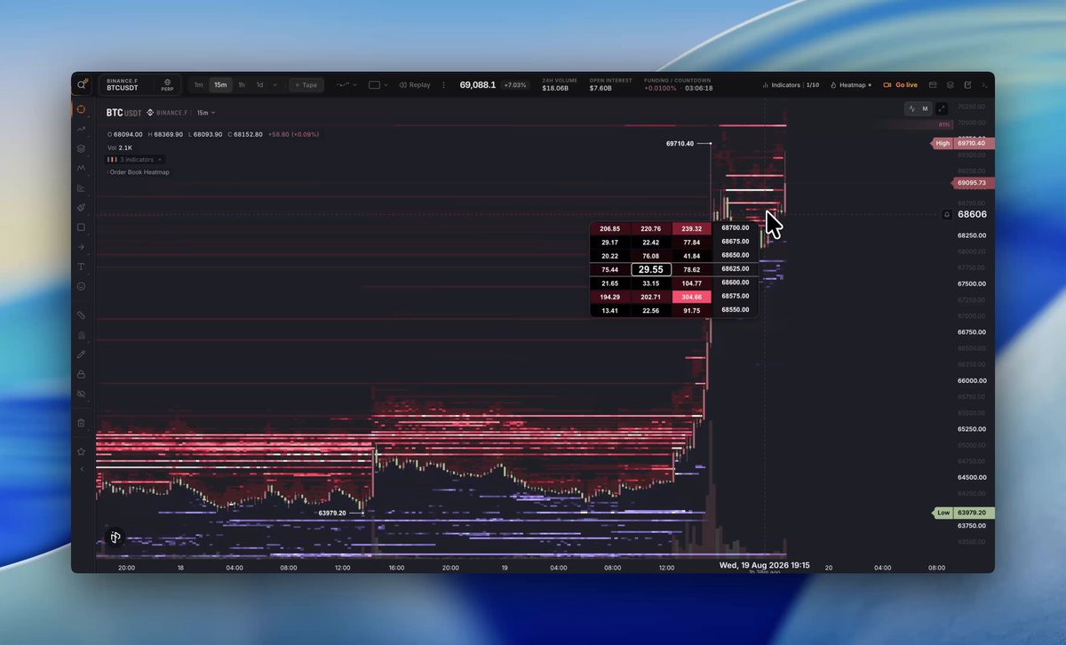
Task: Select the zigzag pattern drawing tool
Action: tap(81, 168)
